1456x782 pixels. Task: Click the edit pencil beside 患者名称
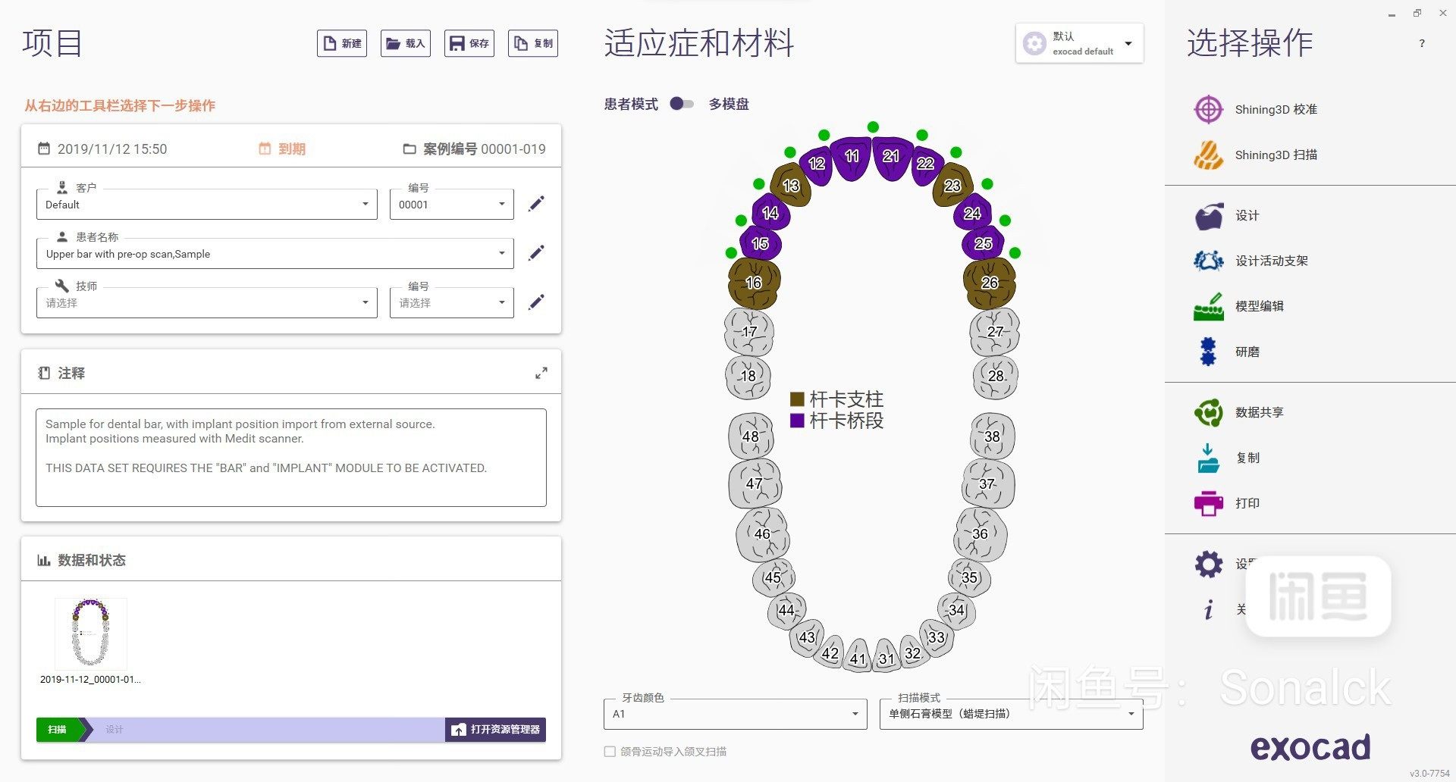[536, 252]
